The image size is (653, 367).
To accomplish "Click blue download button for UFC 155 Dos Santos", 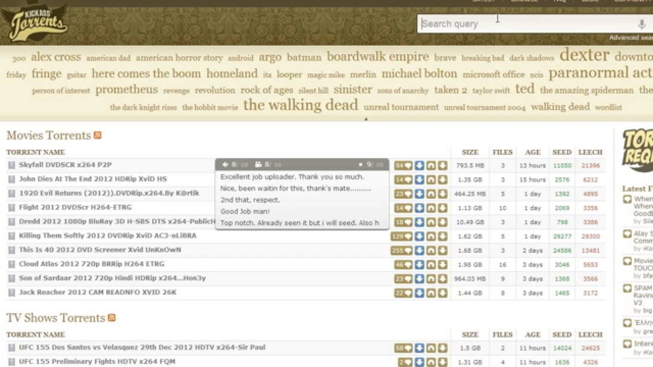I will point(419,348).
